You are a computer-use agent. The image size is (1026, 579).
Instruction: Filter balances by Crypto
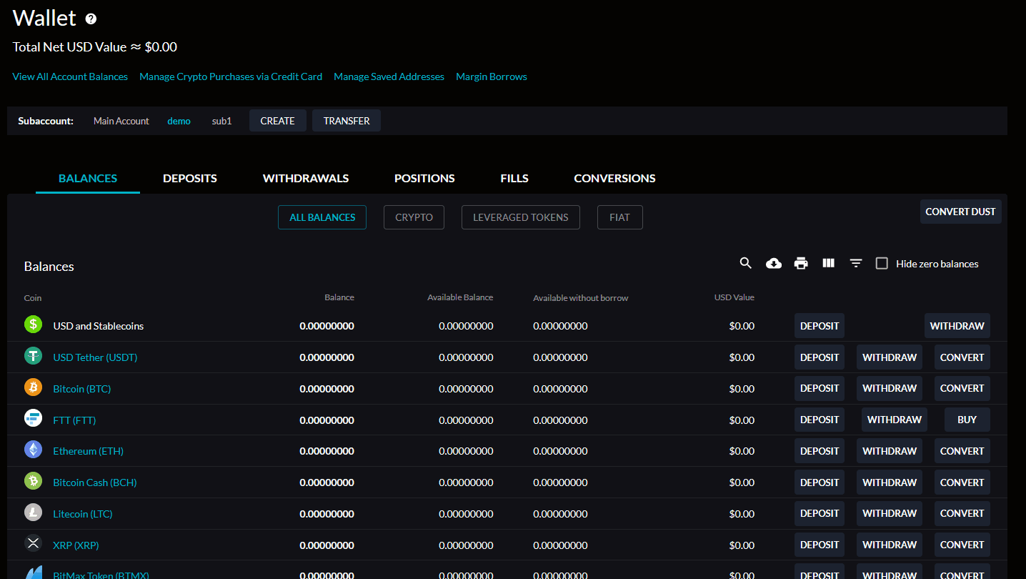click(414, 217)
